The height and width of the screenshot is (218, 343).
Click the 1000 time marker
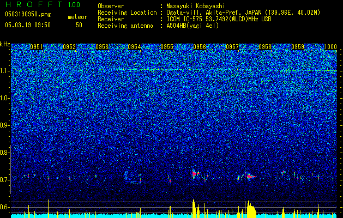330,47
